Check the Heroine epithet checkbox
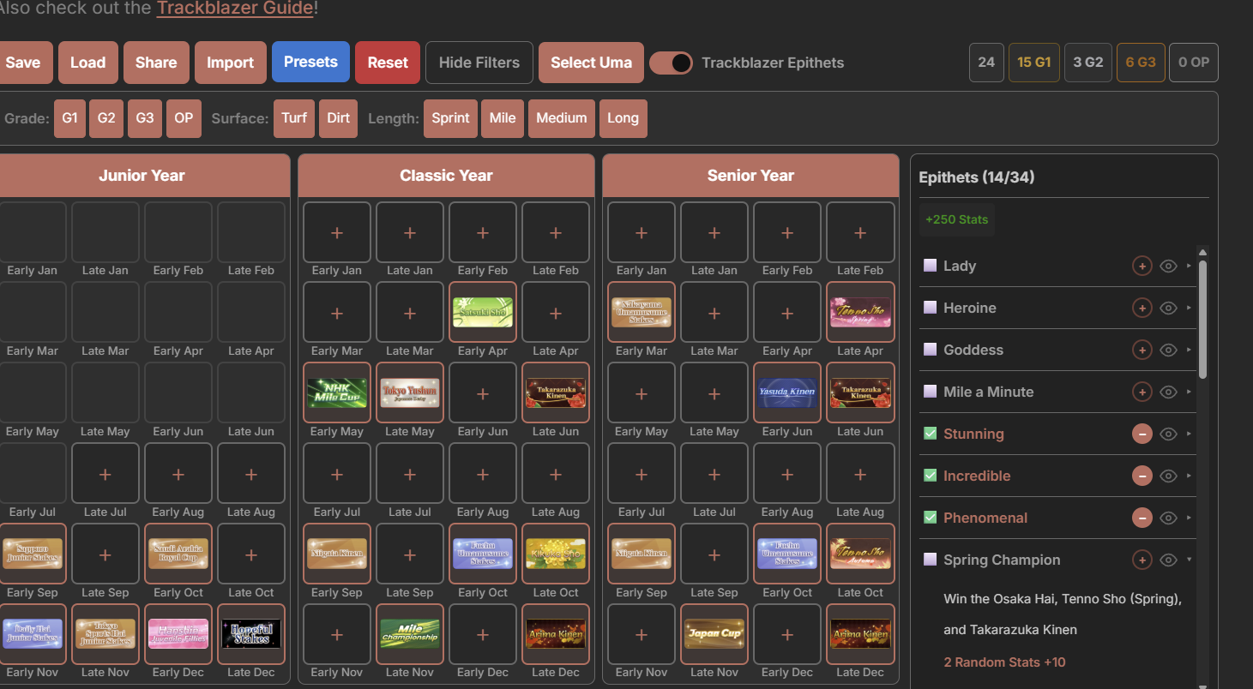This screenshot has height=689, width=1253. [930, 308]
